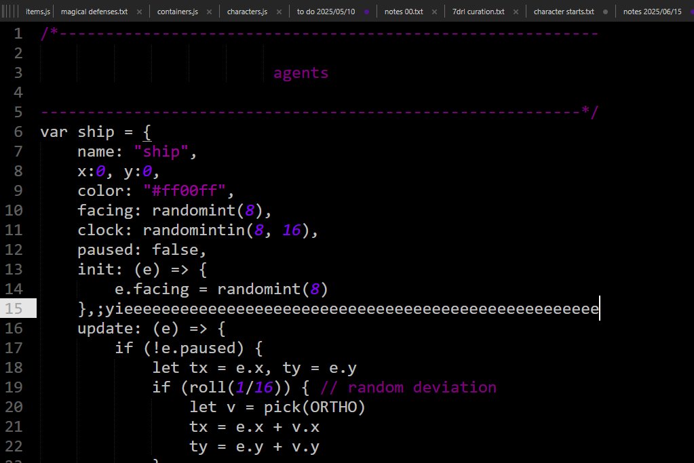Close the 7drl curation.txt tab
Screen dimensions: 694x463
pyautogui.click(x=516, y=12)
